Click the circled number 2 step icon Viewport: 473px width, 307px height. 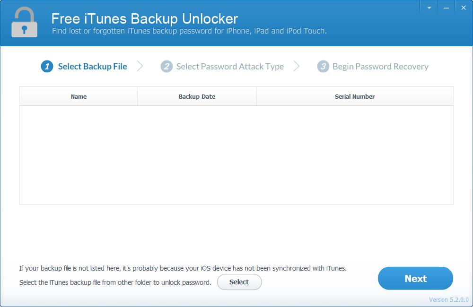(168, 66)
